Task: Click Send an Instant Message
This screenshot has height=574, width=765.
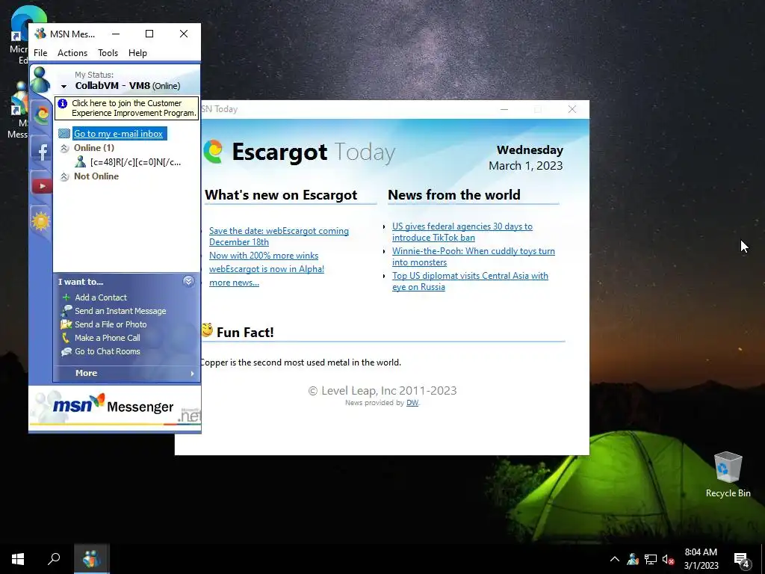Action: pyautogui.click(x=120, y=311)
